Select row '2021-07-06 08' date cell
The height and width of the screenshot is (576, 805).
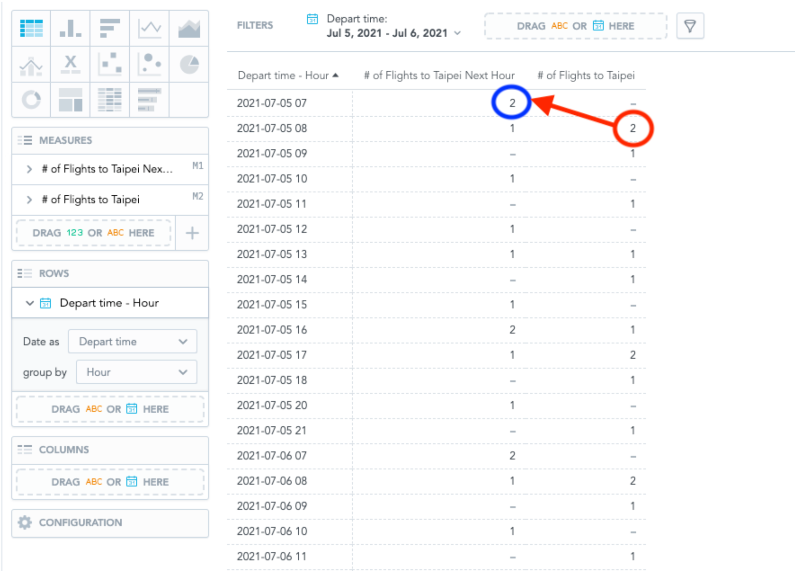click(272, 481)
